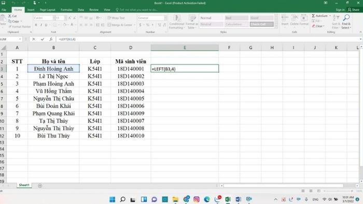Click Merge & Center
The width and height of the screenshot is (363, 204).
[120, 25]
